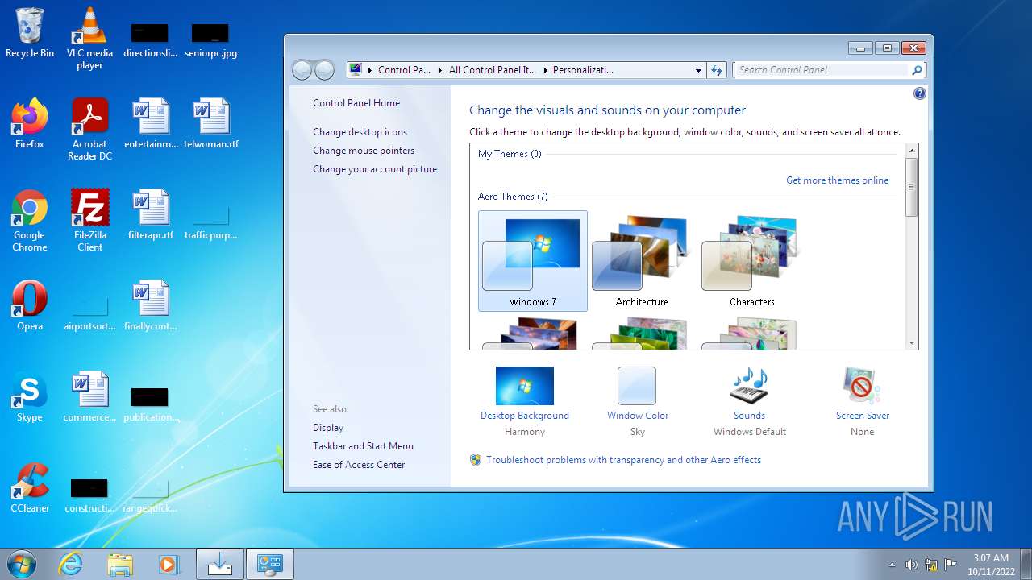
Task: Expand Control Panel breadcrumb arrow
Action: (x=440, y=70)
